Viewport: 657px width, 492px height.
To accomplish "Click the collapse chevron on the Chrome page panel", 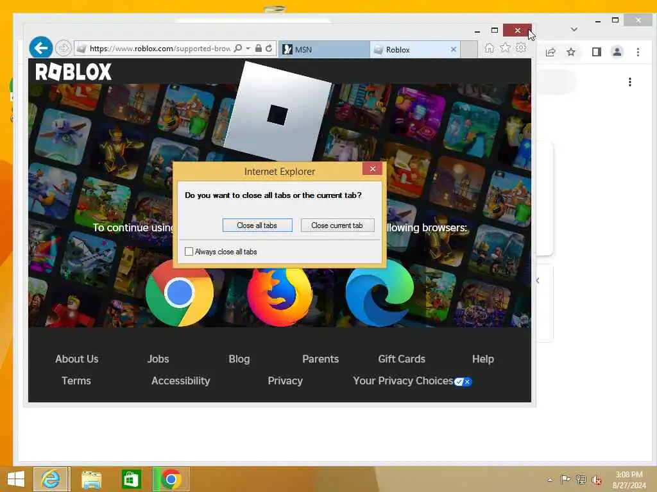I will click(538, 281).
